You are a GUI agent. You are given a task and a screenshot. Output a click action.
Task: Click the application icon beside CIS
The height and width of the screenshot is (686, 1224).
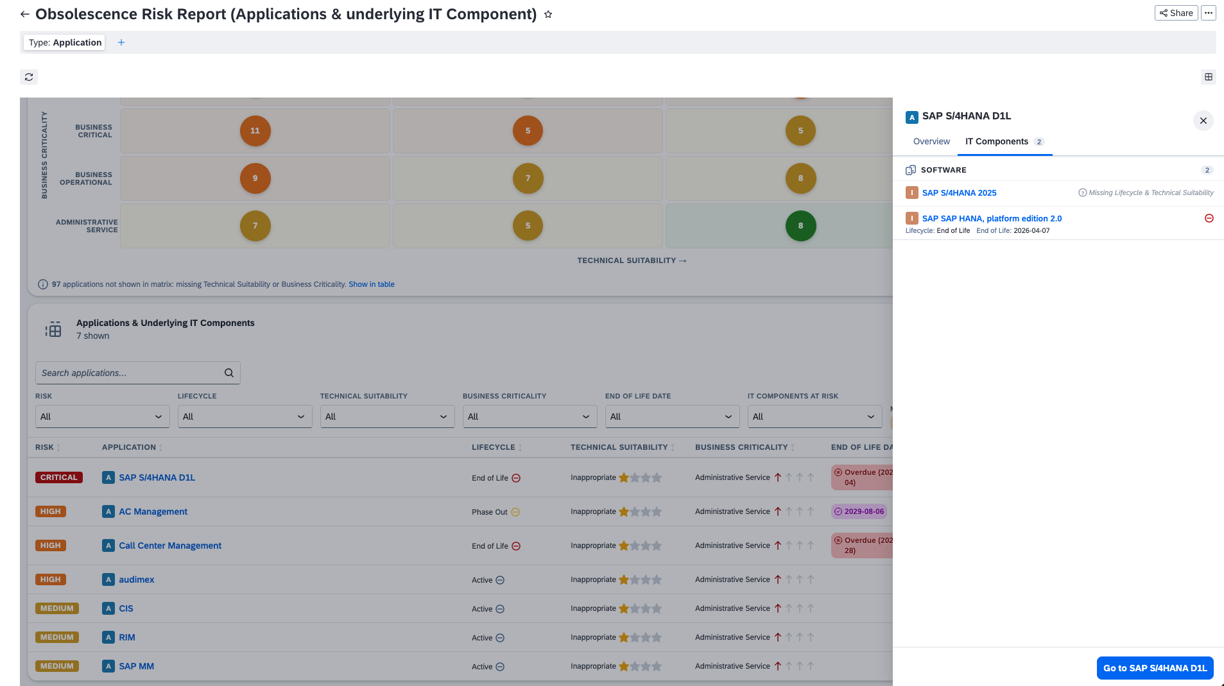tap(108, 608)
